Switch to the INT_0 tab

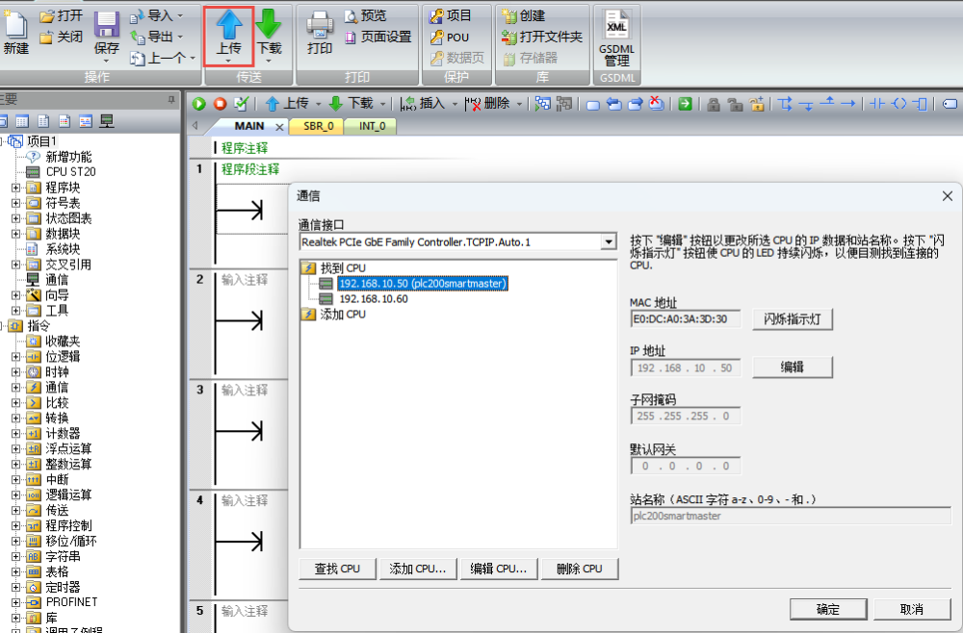[x=372, y=126]
